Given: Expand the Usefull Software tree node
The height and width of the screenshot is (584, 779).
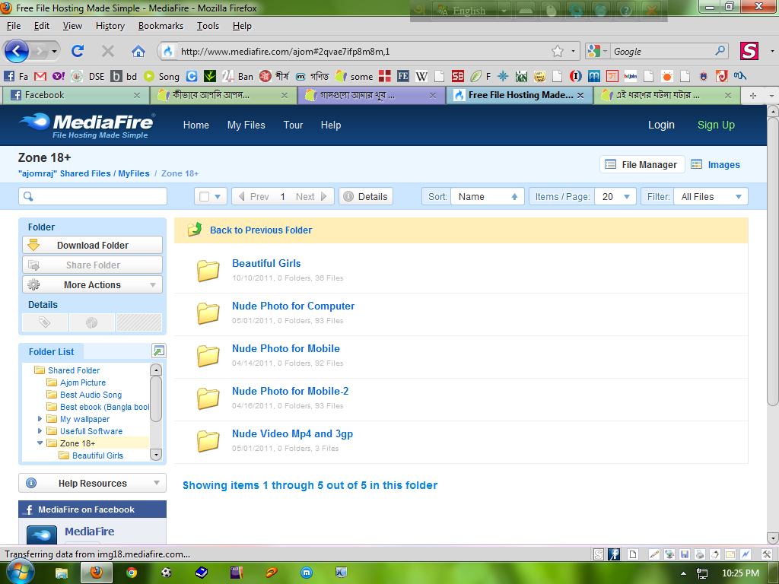Looking at the screenshot, I should pyautogui.click(x=40, y=430).
